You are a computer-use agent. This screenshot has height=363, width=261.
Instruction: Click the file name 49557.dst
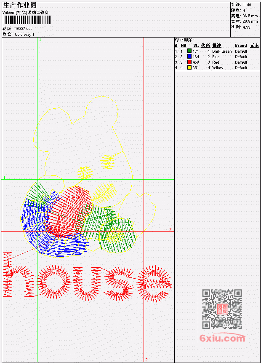pyautogui.click(x=23, y=29)
